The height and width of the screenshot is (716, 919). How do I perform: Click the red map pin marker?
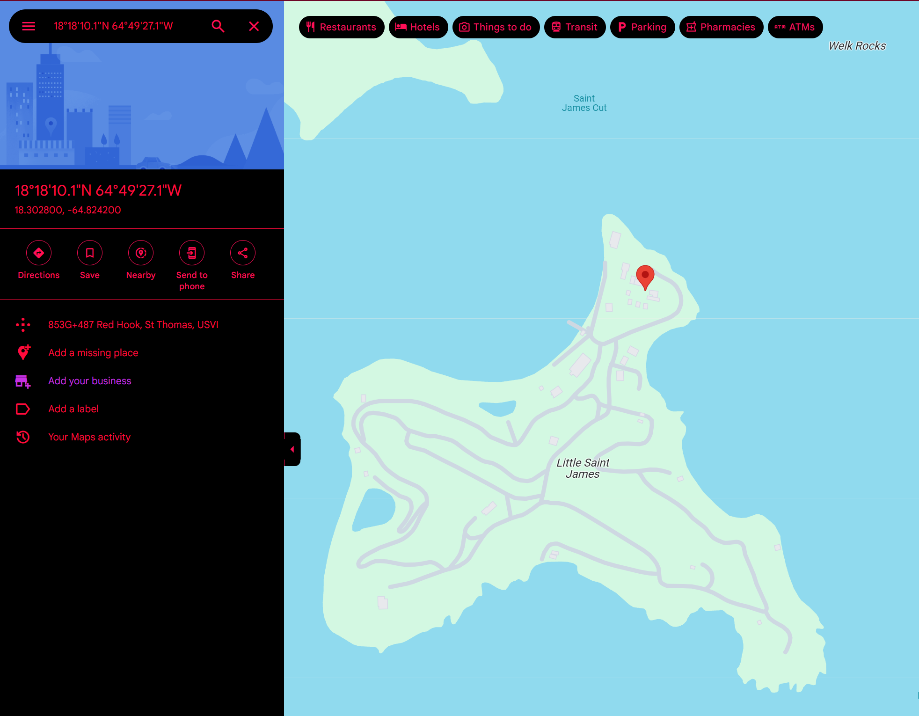(x=645, y=277)
